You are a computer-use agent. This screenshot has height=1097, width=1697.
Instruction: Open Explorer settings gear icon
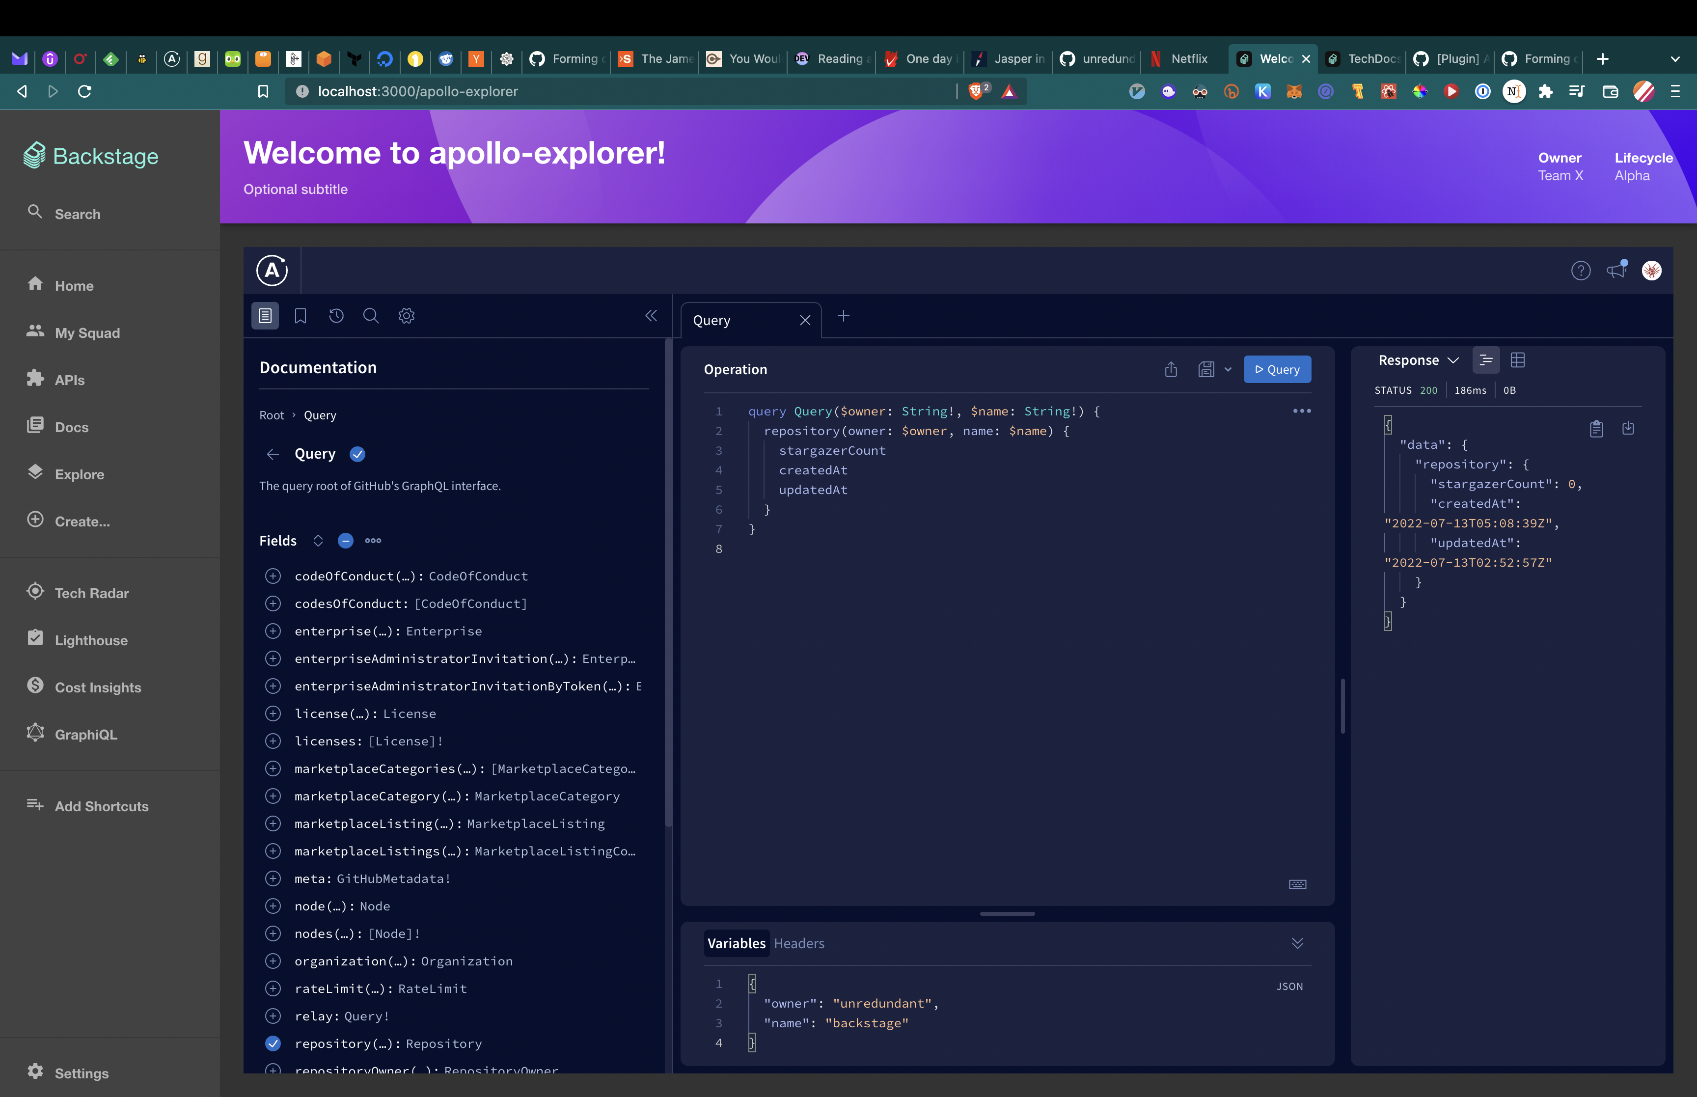click(x=407, y=316)
